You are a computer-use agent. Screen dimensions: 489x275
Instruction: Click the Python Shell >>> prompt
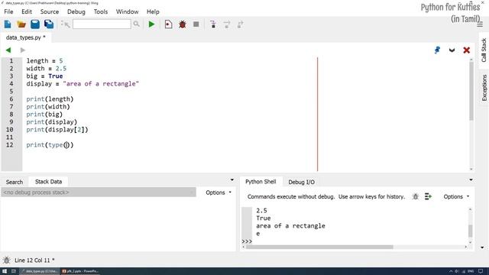click(x=247, y=241)
